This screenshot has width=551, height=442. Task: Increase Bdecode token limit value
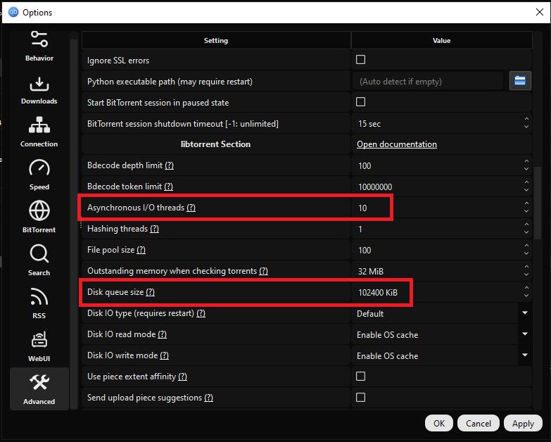(x=526, y=183)
